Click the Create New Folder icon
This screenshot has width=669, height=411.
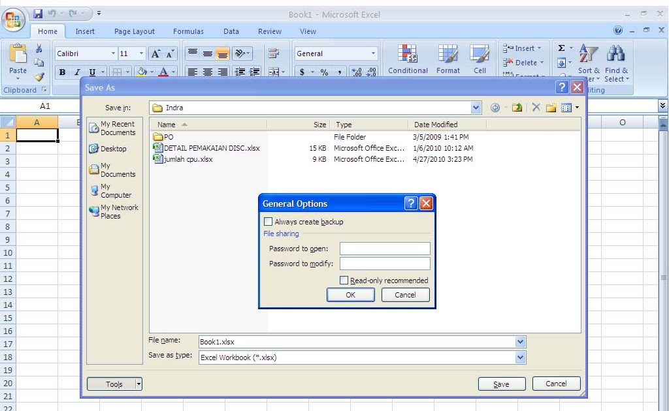click(551, 108)
